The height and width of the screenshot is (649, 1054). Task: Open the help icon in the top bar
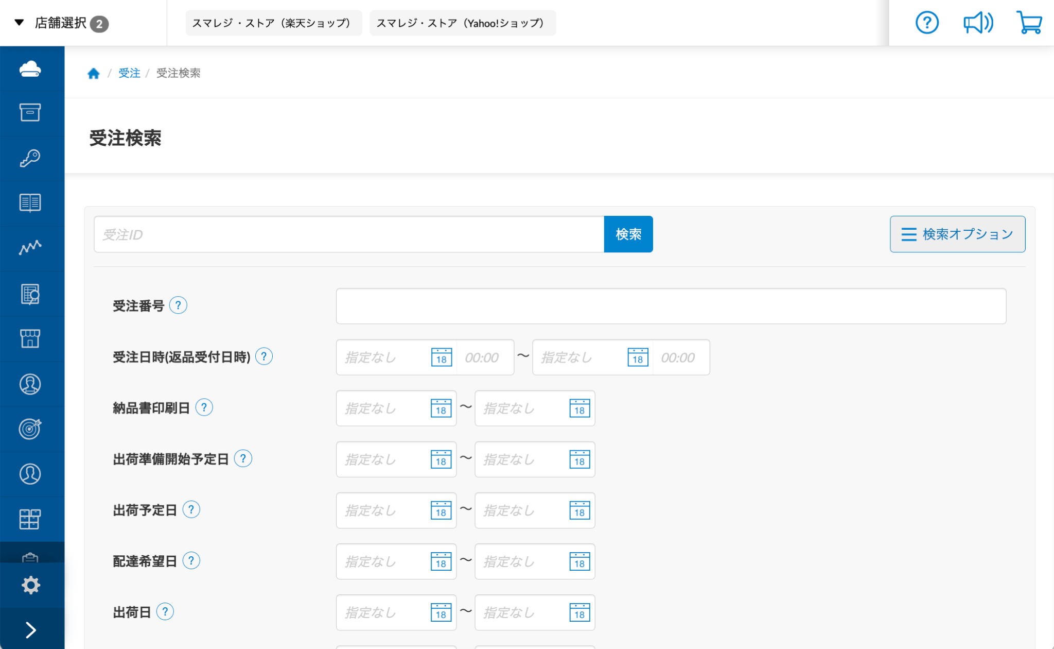[927, 23]
